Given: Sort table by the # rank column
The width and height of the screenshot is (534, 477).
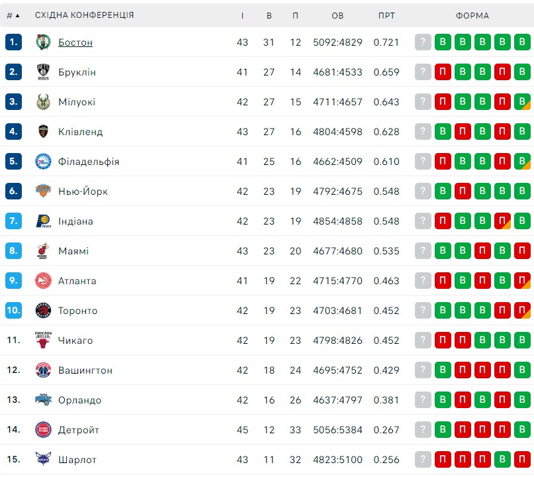Looking at the screenshot, I should click(13, 15).
